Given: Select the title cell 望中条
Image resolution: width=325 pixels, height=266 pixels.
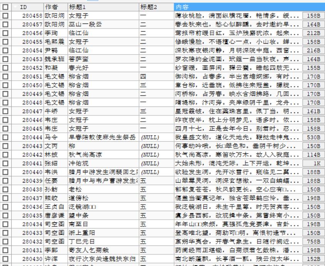Looking at the screenshot, I should (103, 216).
